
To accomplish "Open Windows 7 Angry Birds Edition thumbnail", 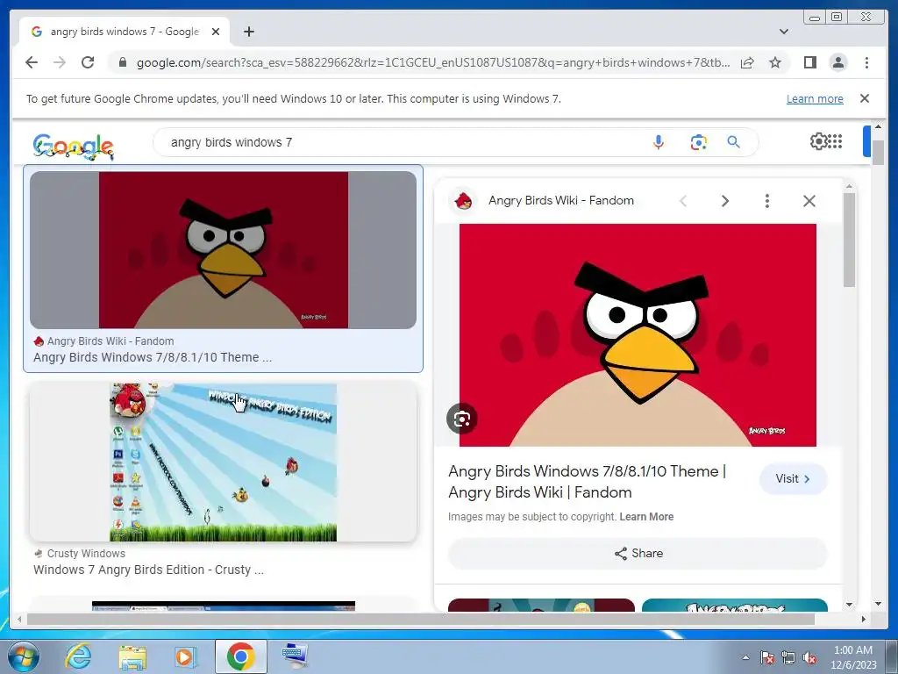I will [x=224, y=462].
